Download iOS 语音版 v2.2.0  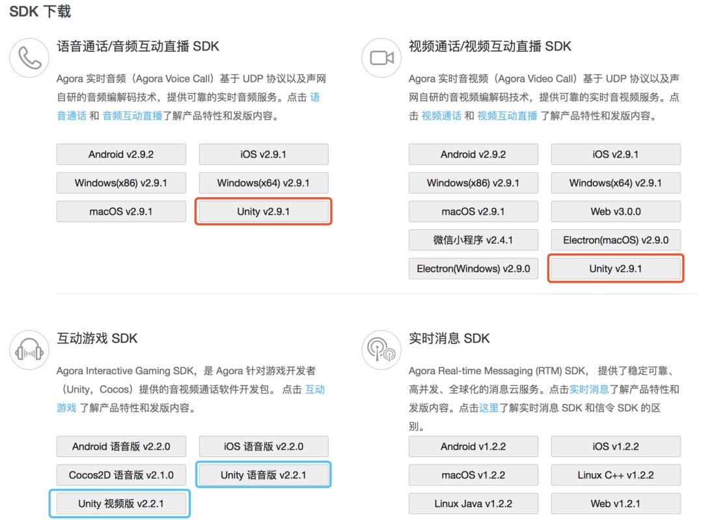[264, 447]
